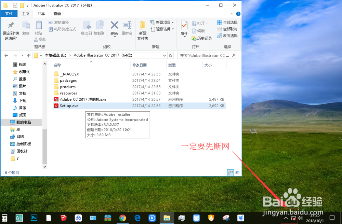Viewport: 342px width, 224px height.
Task: Open Control Panel (控制面板) in sidebar
Action: (x=21, y=144)
